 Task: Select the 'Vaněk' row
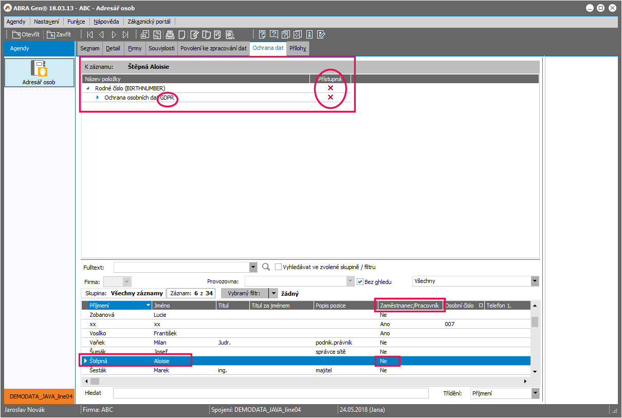pos(306,343)
